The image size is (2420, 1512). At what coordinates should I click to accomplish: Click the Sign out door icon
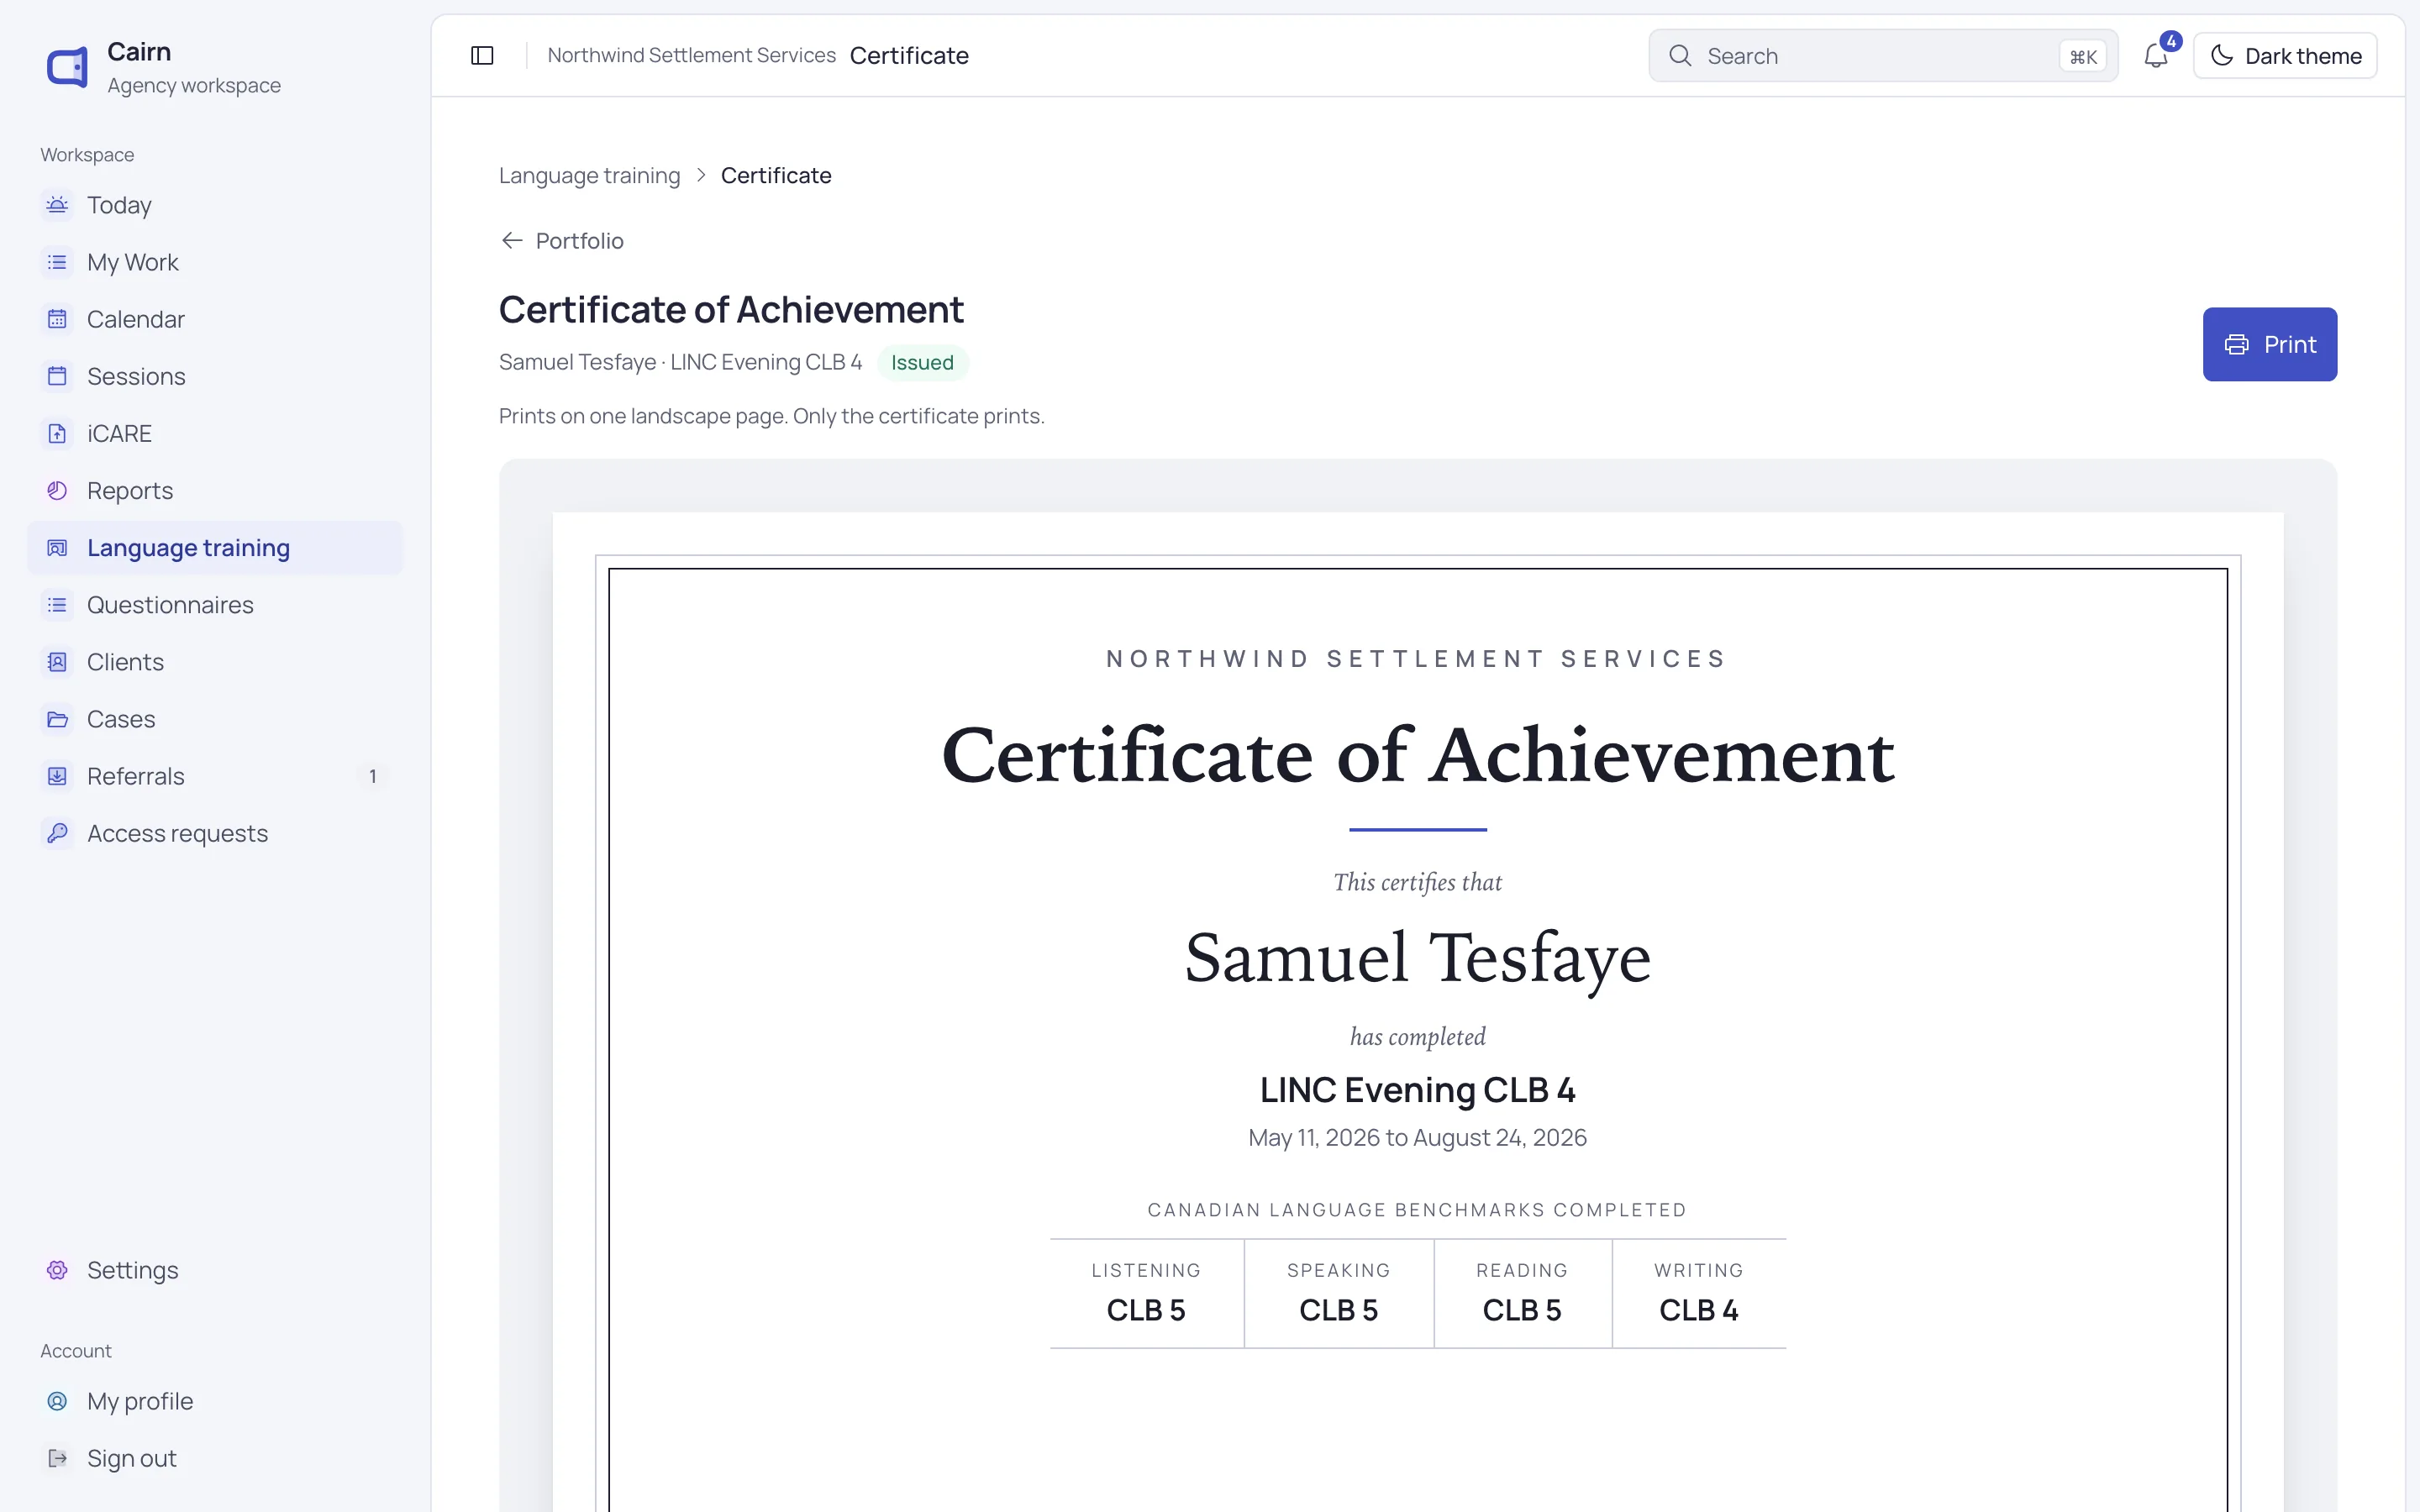point(57,1458)
